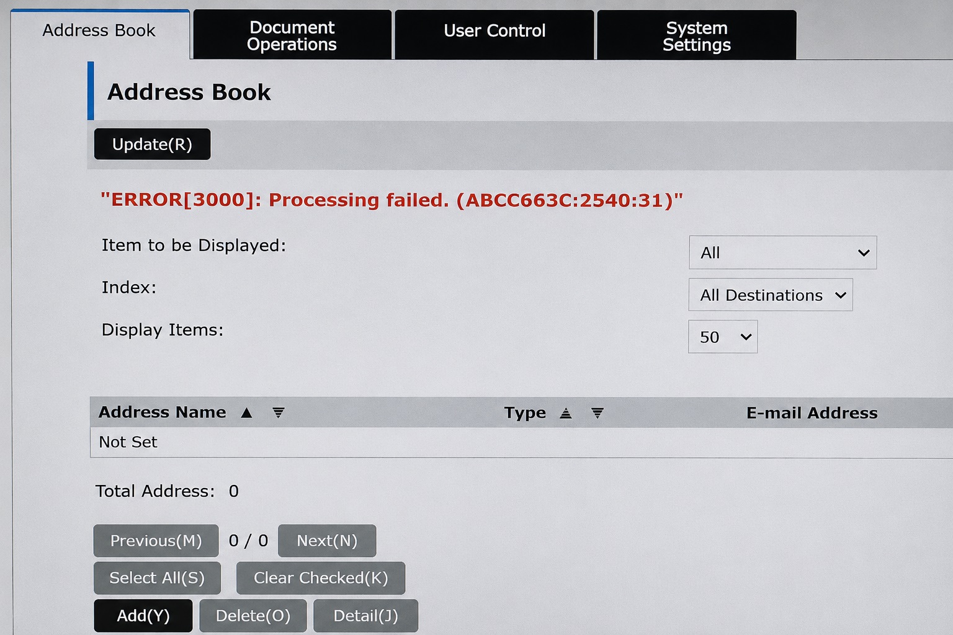Click the Address Book page heading
953x635 pixels.
click(189, 92)
